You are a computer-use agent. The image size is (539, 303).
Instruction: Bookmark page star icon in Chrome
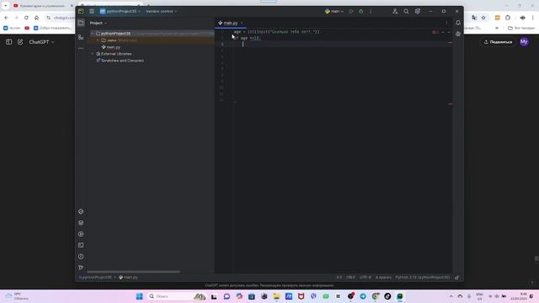tap(483, 18)
